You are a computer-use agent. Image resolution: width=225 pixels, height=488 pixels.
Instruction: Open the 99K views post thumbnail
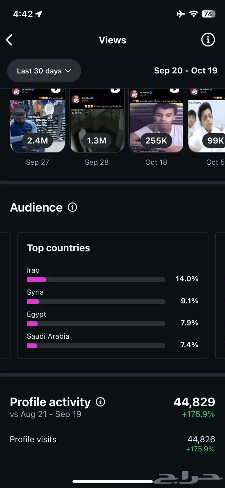click(x=207, y=120)
